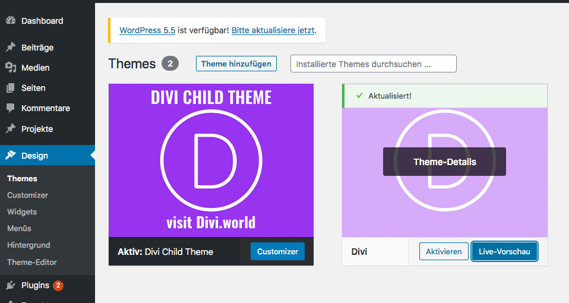Click the Dashboard gauge icon
The image size is (569, 303).
coord(11,21)
